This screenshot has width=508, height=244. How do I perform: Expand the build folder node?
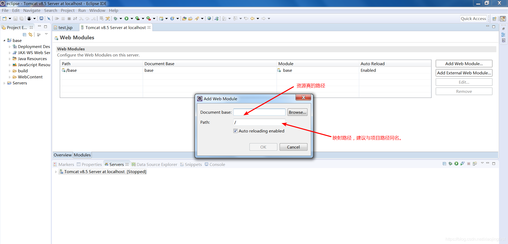click(x=10, y=71)
